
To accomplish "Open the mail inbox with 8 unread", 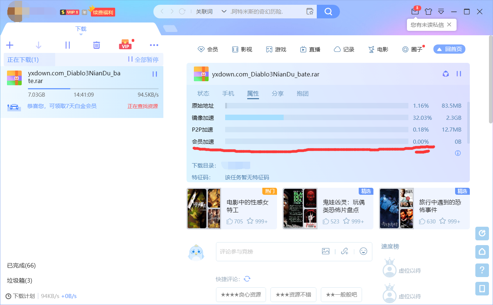I will [415, 11].
